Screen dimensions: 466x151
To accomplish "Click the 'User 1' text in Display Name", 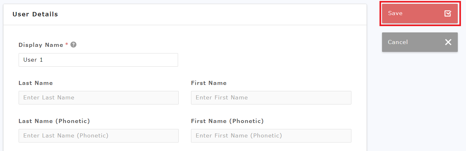I will point(33,60).
